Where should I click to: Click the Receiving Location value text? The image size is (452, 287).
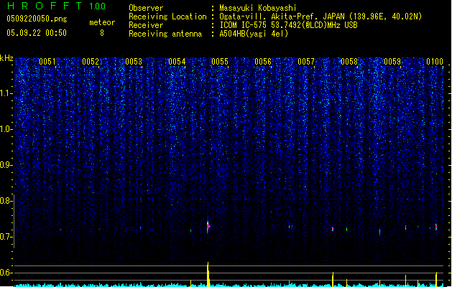(x=320, y=17)
